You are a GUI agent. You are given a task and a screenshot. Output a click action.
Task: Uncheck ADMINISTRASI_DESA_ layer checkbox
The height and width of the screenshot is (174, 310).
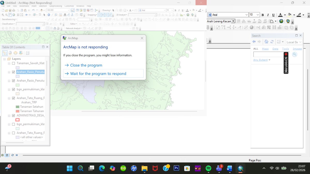(13, 115)
